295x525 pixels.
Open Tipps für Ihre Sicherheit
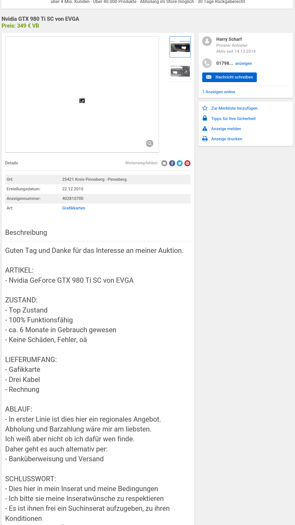tap(233, 119)
